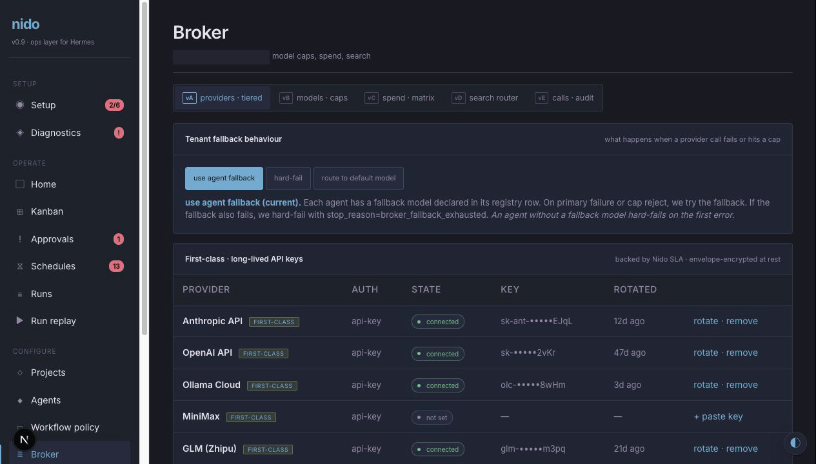Click the 47d ago rotated value

(630, 353)
